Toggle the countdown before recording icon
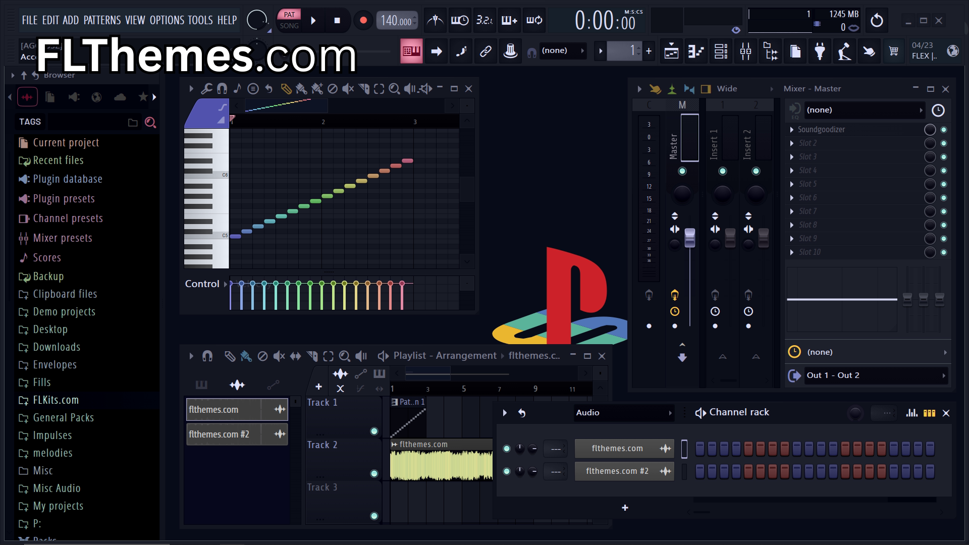The width and height of the screenshot is (969, 545). [484, 20]
